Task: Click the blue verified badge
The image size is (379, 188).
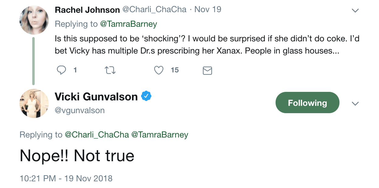Action: [146, 96]
